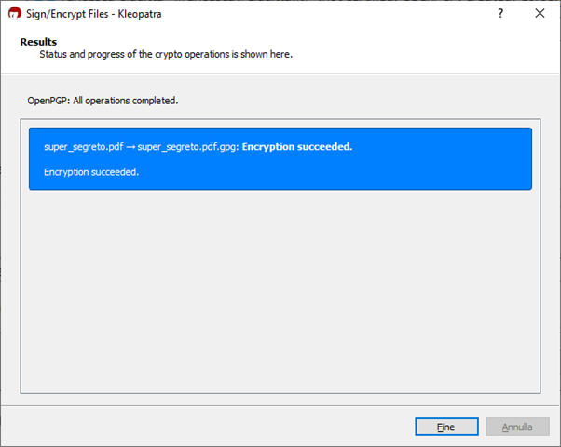
Task: Click the source filename super_segreto.pdf
Action: coord(83,147)
